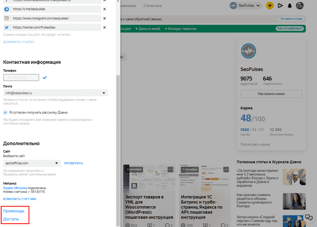The image size is (317, 227).
Task: Remove the Instagram seopulses link
Action: [x=105, y=18]
